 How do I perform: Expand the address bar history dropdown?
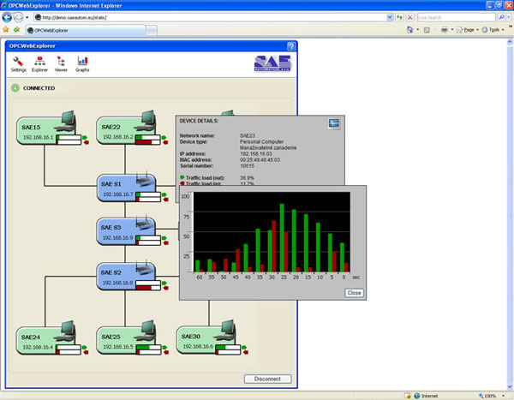pyautogui.click(x=390, y=17)
